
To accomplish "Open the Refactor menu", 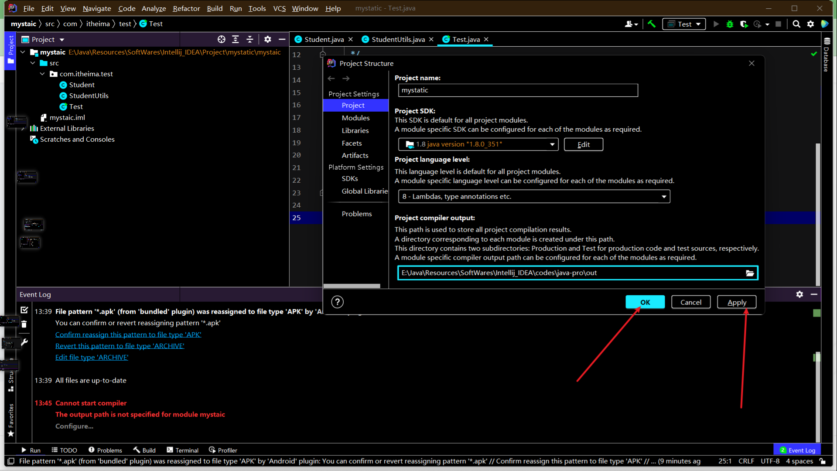I will [x=186, y=8].
